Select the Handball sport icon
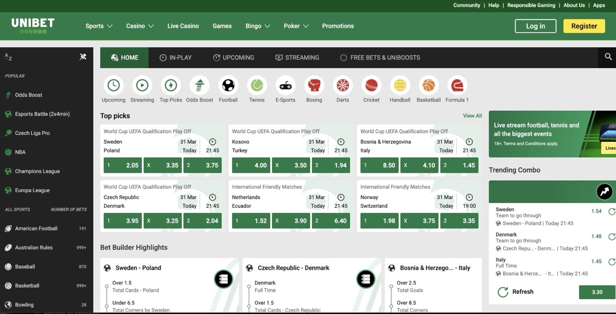This screenshot has height=314, width=616. click(399, 85)
